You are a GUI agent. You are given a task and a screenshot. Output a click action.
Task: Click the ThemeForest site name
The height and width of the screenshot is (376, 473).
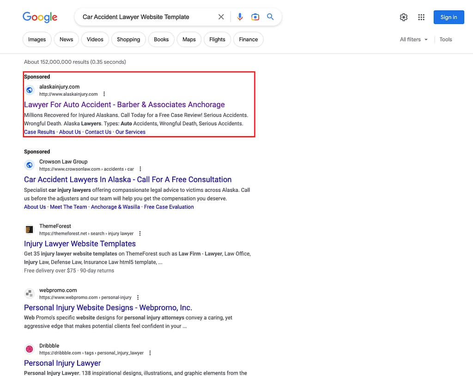pyautogui.click(x=55, y=226)
